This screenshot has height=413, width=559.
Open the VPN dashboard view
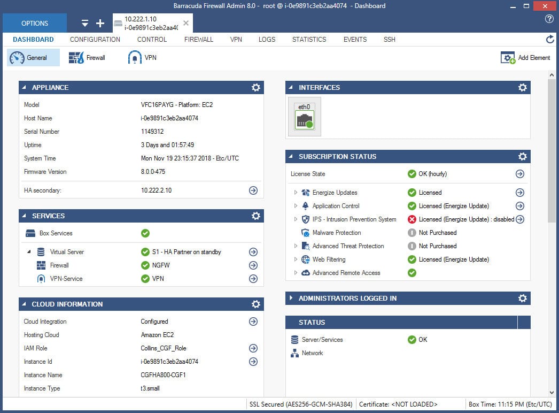coord(142,58)
